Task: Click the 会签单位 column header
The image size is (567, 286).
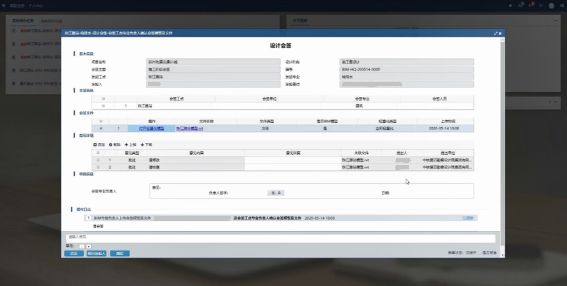Action: [269, 99]
